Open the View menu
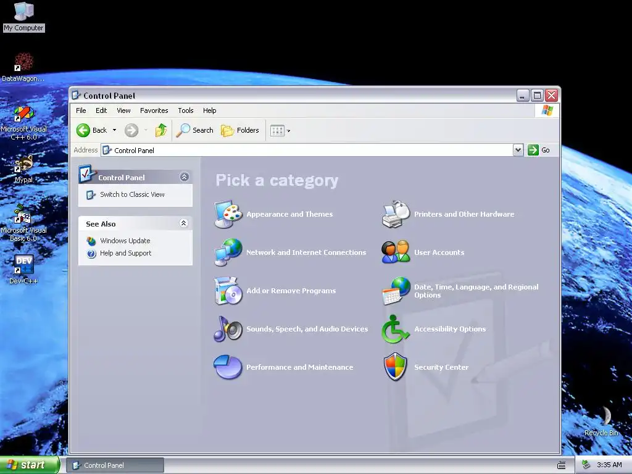 click(x=123, y=110)
